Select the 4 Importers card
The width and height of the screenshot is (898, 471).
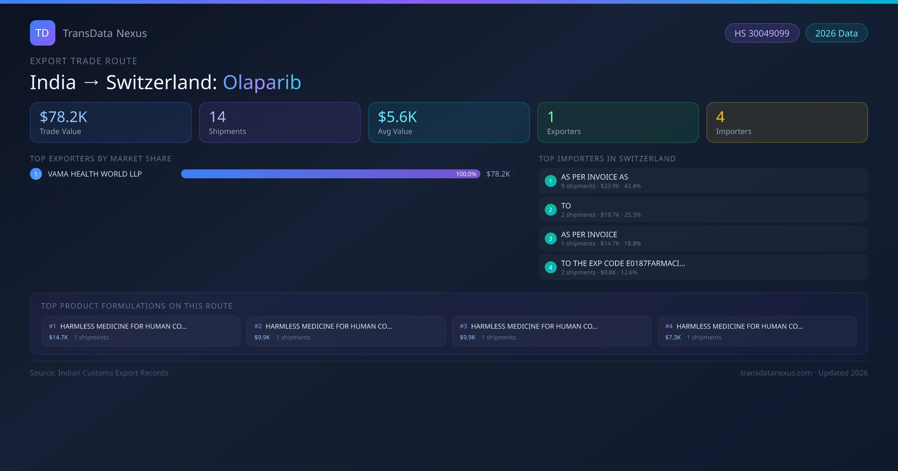pos(787,123)
